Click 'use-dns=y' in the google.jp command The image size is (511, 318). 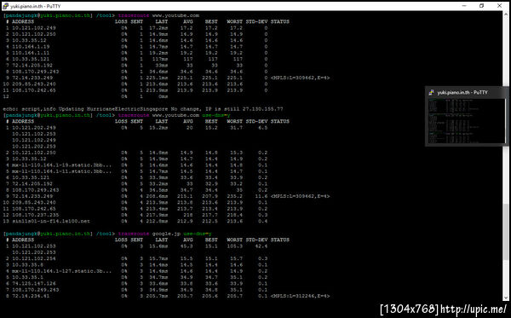pos(198,234)
